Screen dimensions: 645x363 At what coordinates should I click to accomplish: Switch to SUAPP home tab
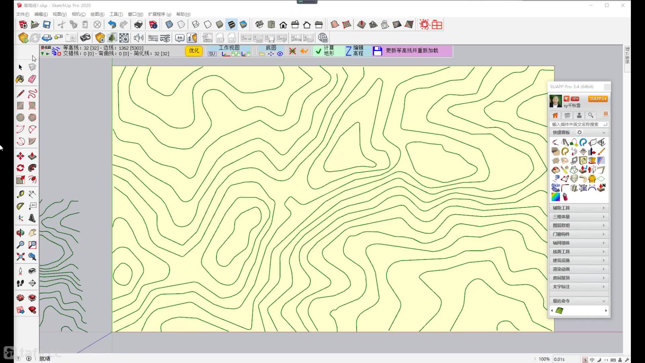pos(555,115)
